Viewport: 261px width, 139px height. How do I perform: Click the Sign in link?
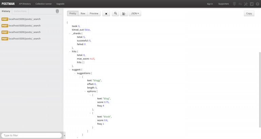point(210,4)
